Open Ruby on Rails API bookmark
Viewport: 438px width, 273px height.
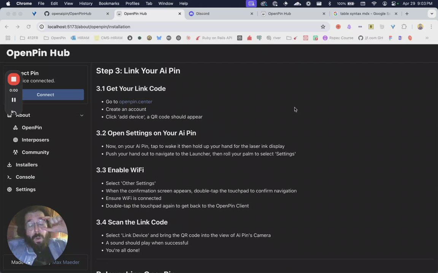214,38
